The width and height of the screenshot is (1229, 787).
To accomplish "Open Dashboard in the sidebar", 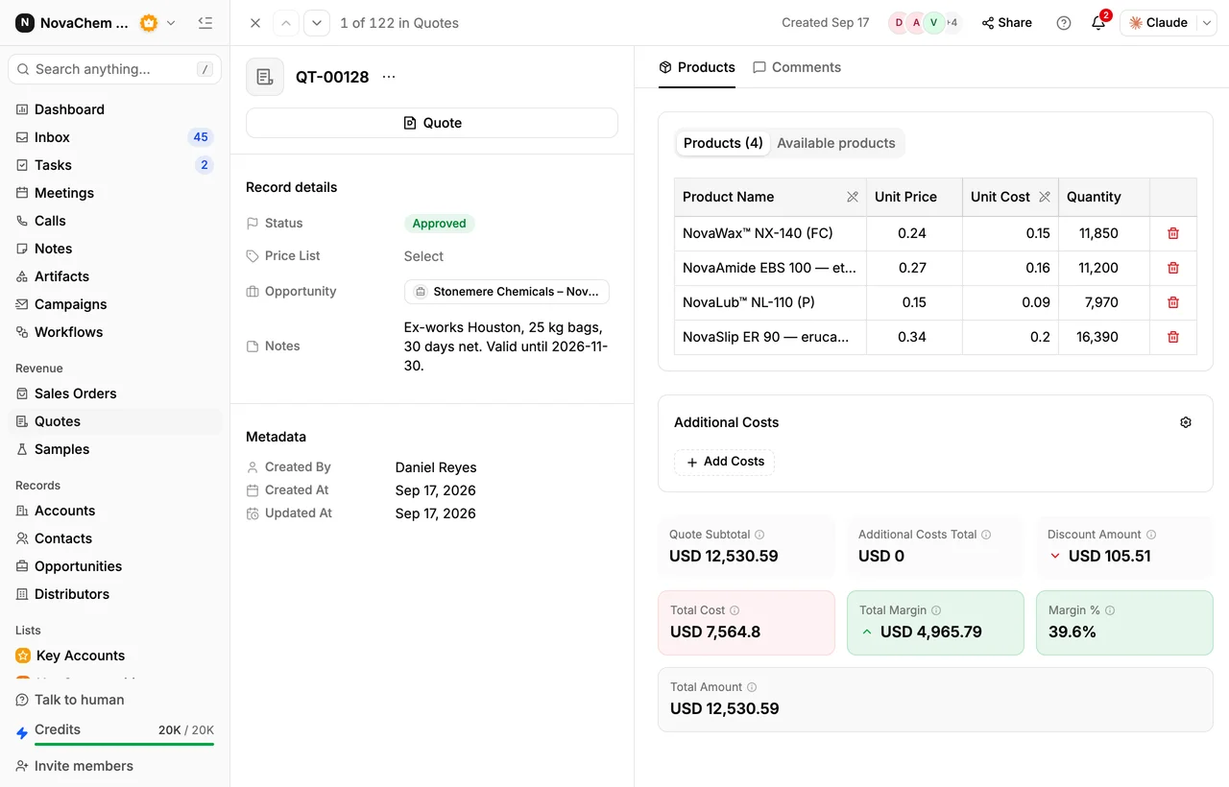I will tap(115, 109).
